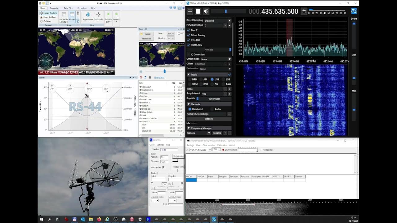397x223 pixels.
Task: Open the Time 24h dropdown in Passes
Action: pos(170,33)
